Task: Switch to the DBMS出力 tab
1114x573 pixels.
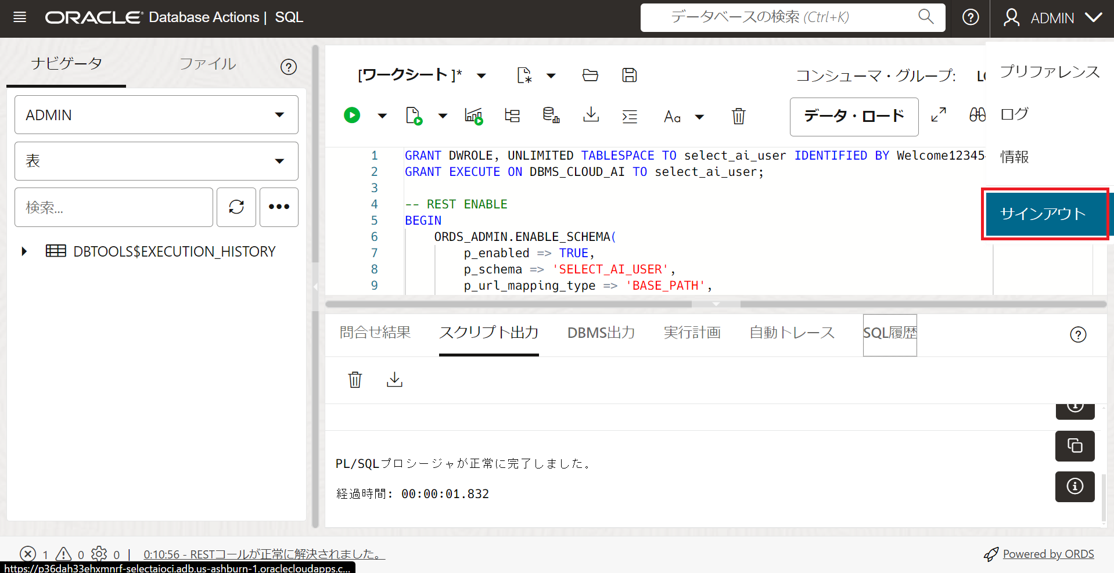Action: (x=601, y=333)
